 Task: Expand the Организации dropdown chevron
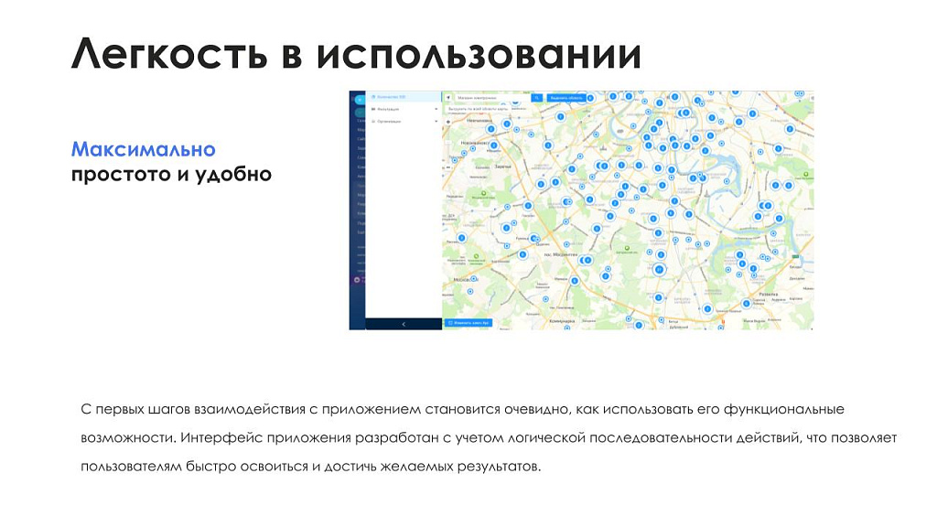[436, 122]
